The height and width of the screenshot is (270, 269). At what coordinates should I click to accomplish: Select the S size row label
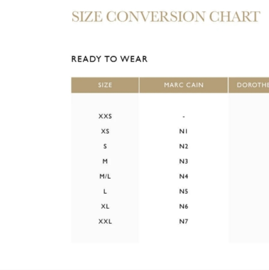point(105,146)
